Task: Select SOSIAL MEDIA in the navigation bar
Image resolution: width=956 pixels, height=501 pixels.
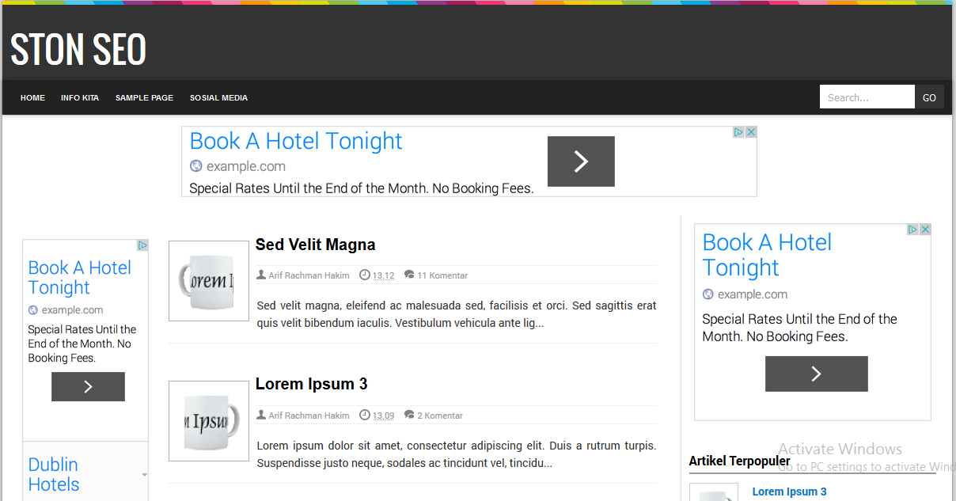Action: 218,98
